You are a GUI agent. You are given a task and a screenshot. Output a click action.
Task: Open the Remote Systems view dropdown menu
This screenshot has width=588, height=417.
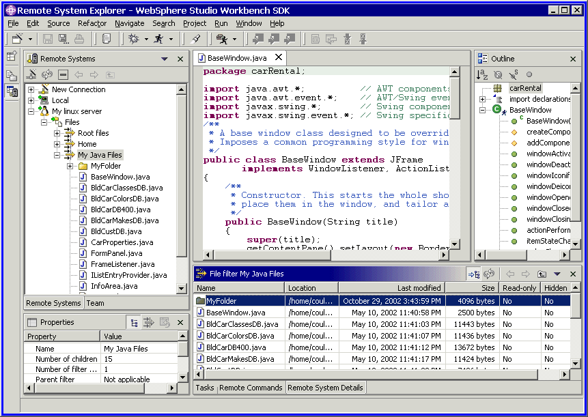click(165, 59)
